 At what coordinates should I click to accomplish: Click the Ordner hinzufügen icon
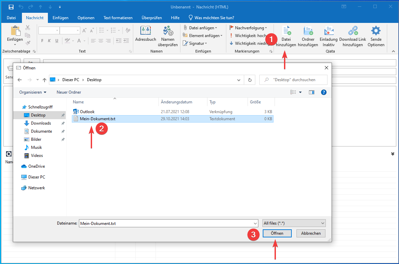(308, 31)
